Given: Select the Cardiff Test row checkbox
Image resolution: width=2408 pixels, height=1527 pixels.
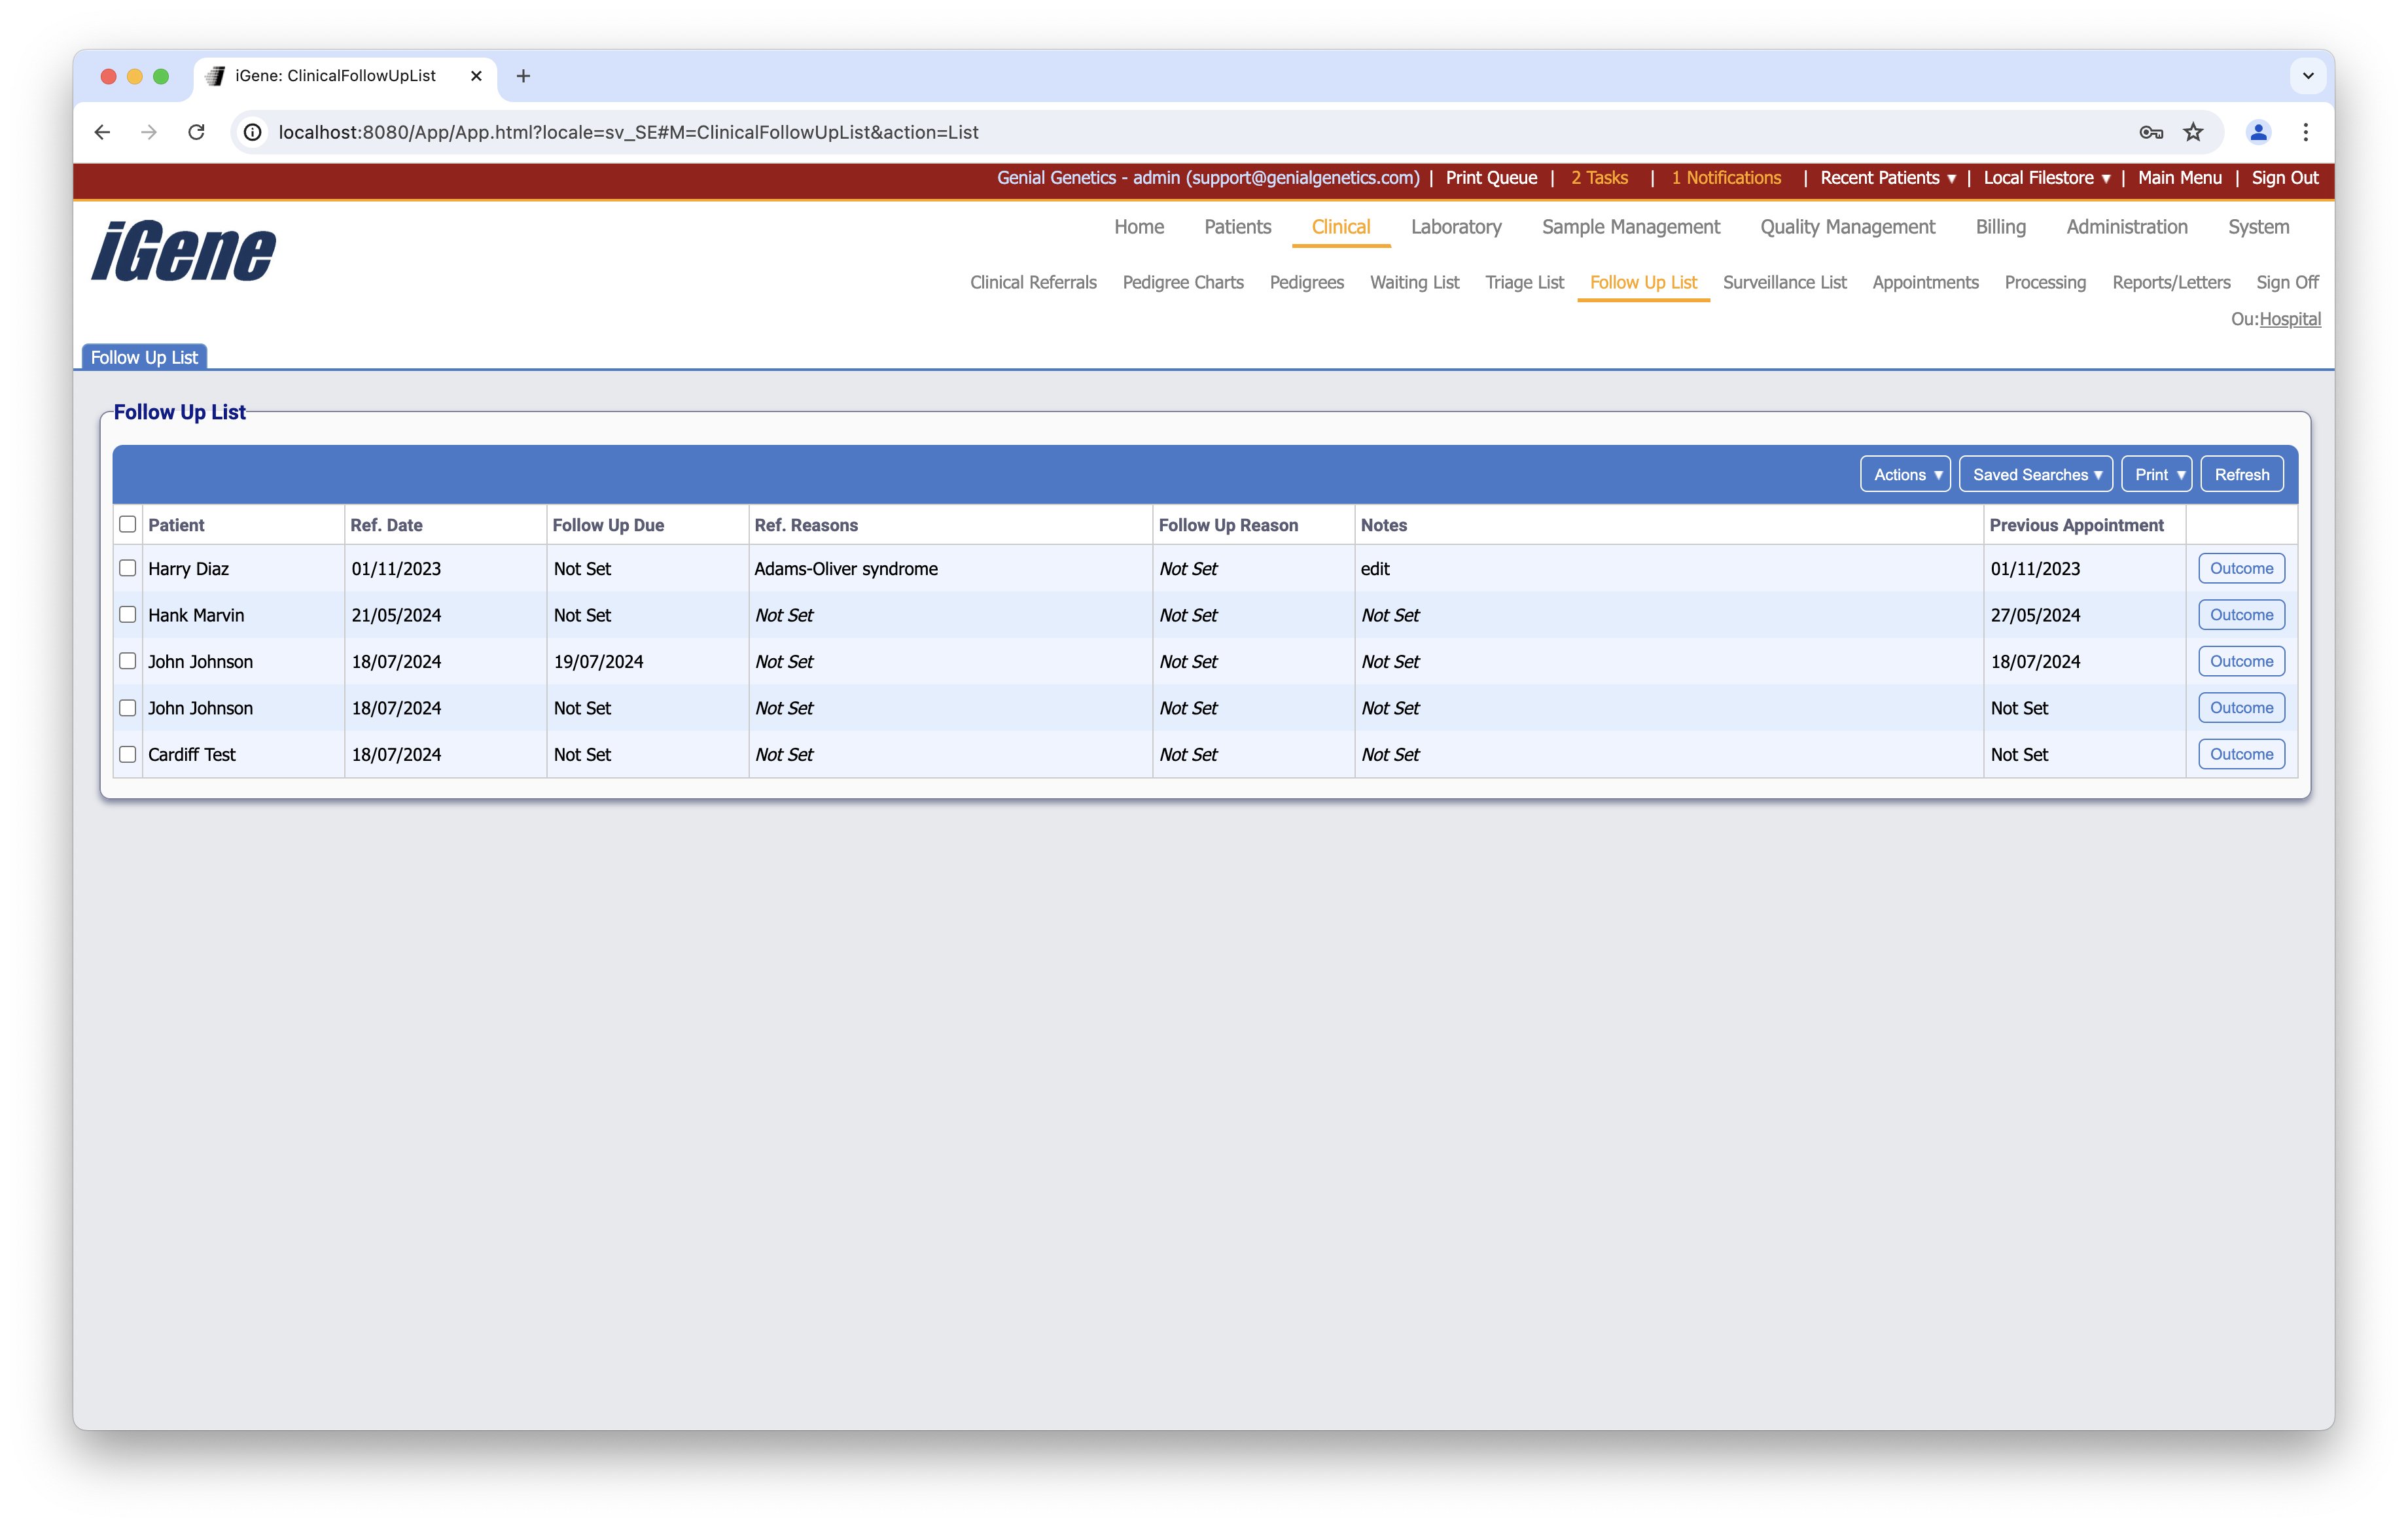Looking at the screenshot, I should pyautogui.click(x=128, y=754).
